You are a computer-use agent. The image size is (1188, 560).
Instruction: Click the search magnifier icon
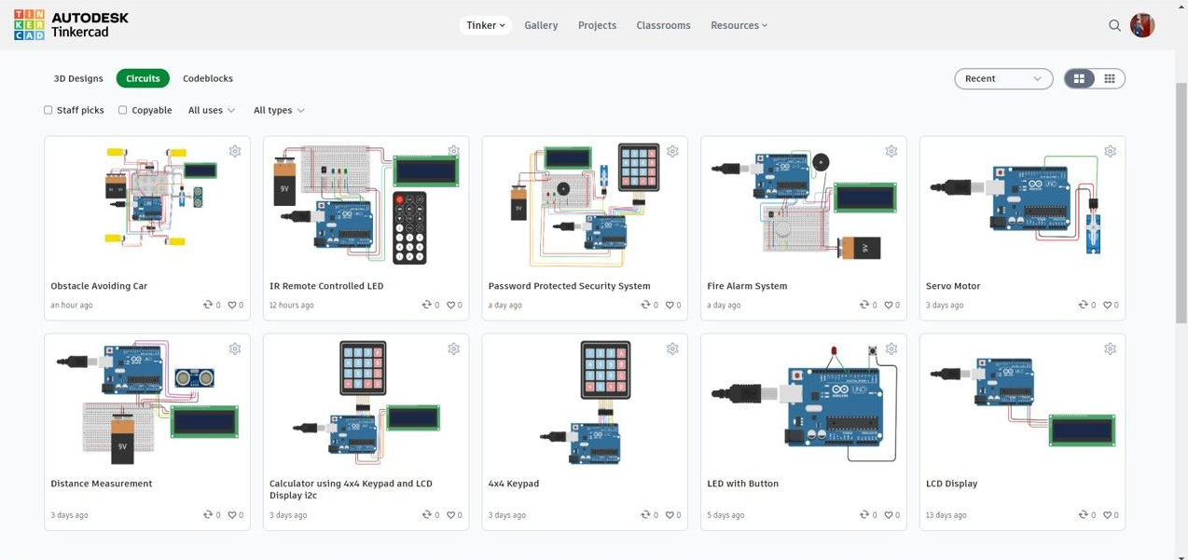coord(1114,25)
